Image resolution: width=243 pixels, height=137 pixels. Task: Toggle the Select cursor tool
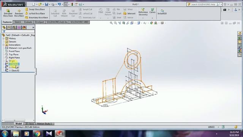(x=66, y=4)
